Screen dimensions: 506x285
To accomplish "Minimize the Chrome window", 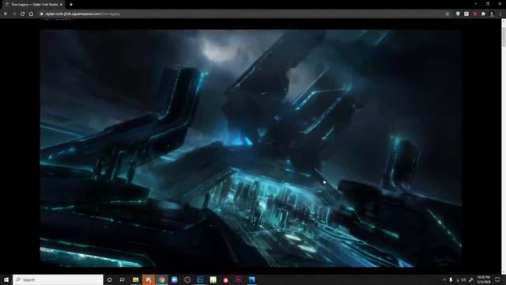I will coord(476,4).
